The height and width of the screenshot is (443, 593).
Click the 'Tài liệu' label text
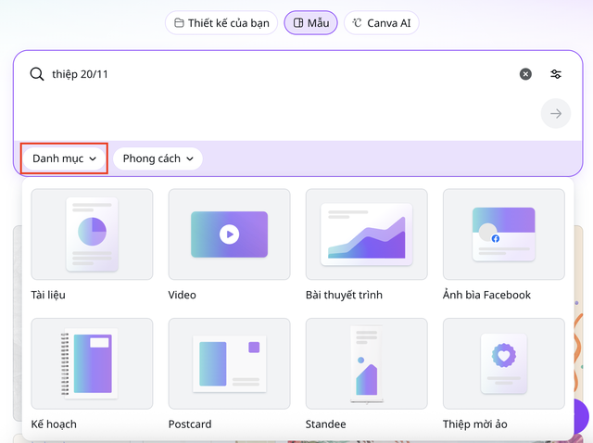[48, 295]
